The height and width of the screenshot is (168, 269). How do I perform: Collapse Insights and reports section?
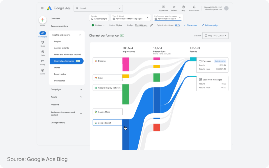coord(80,35)
